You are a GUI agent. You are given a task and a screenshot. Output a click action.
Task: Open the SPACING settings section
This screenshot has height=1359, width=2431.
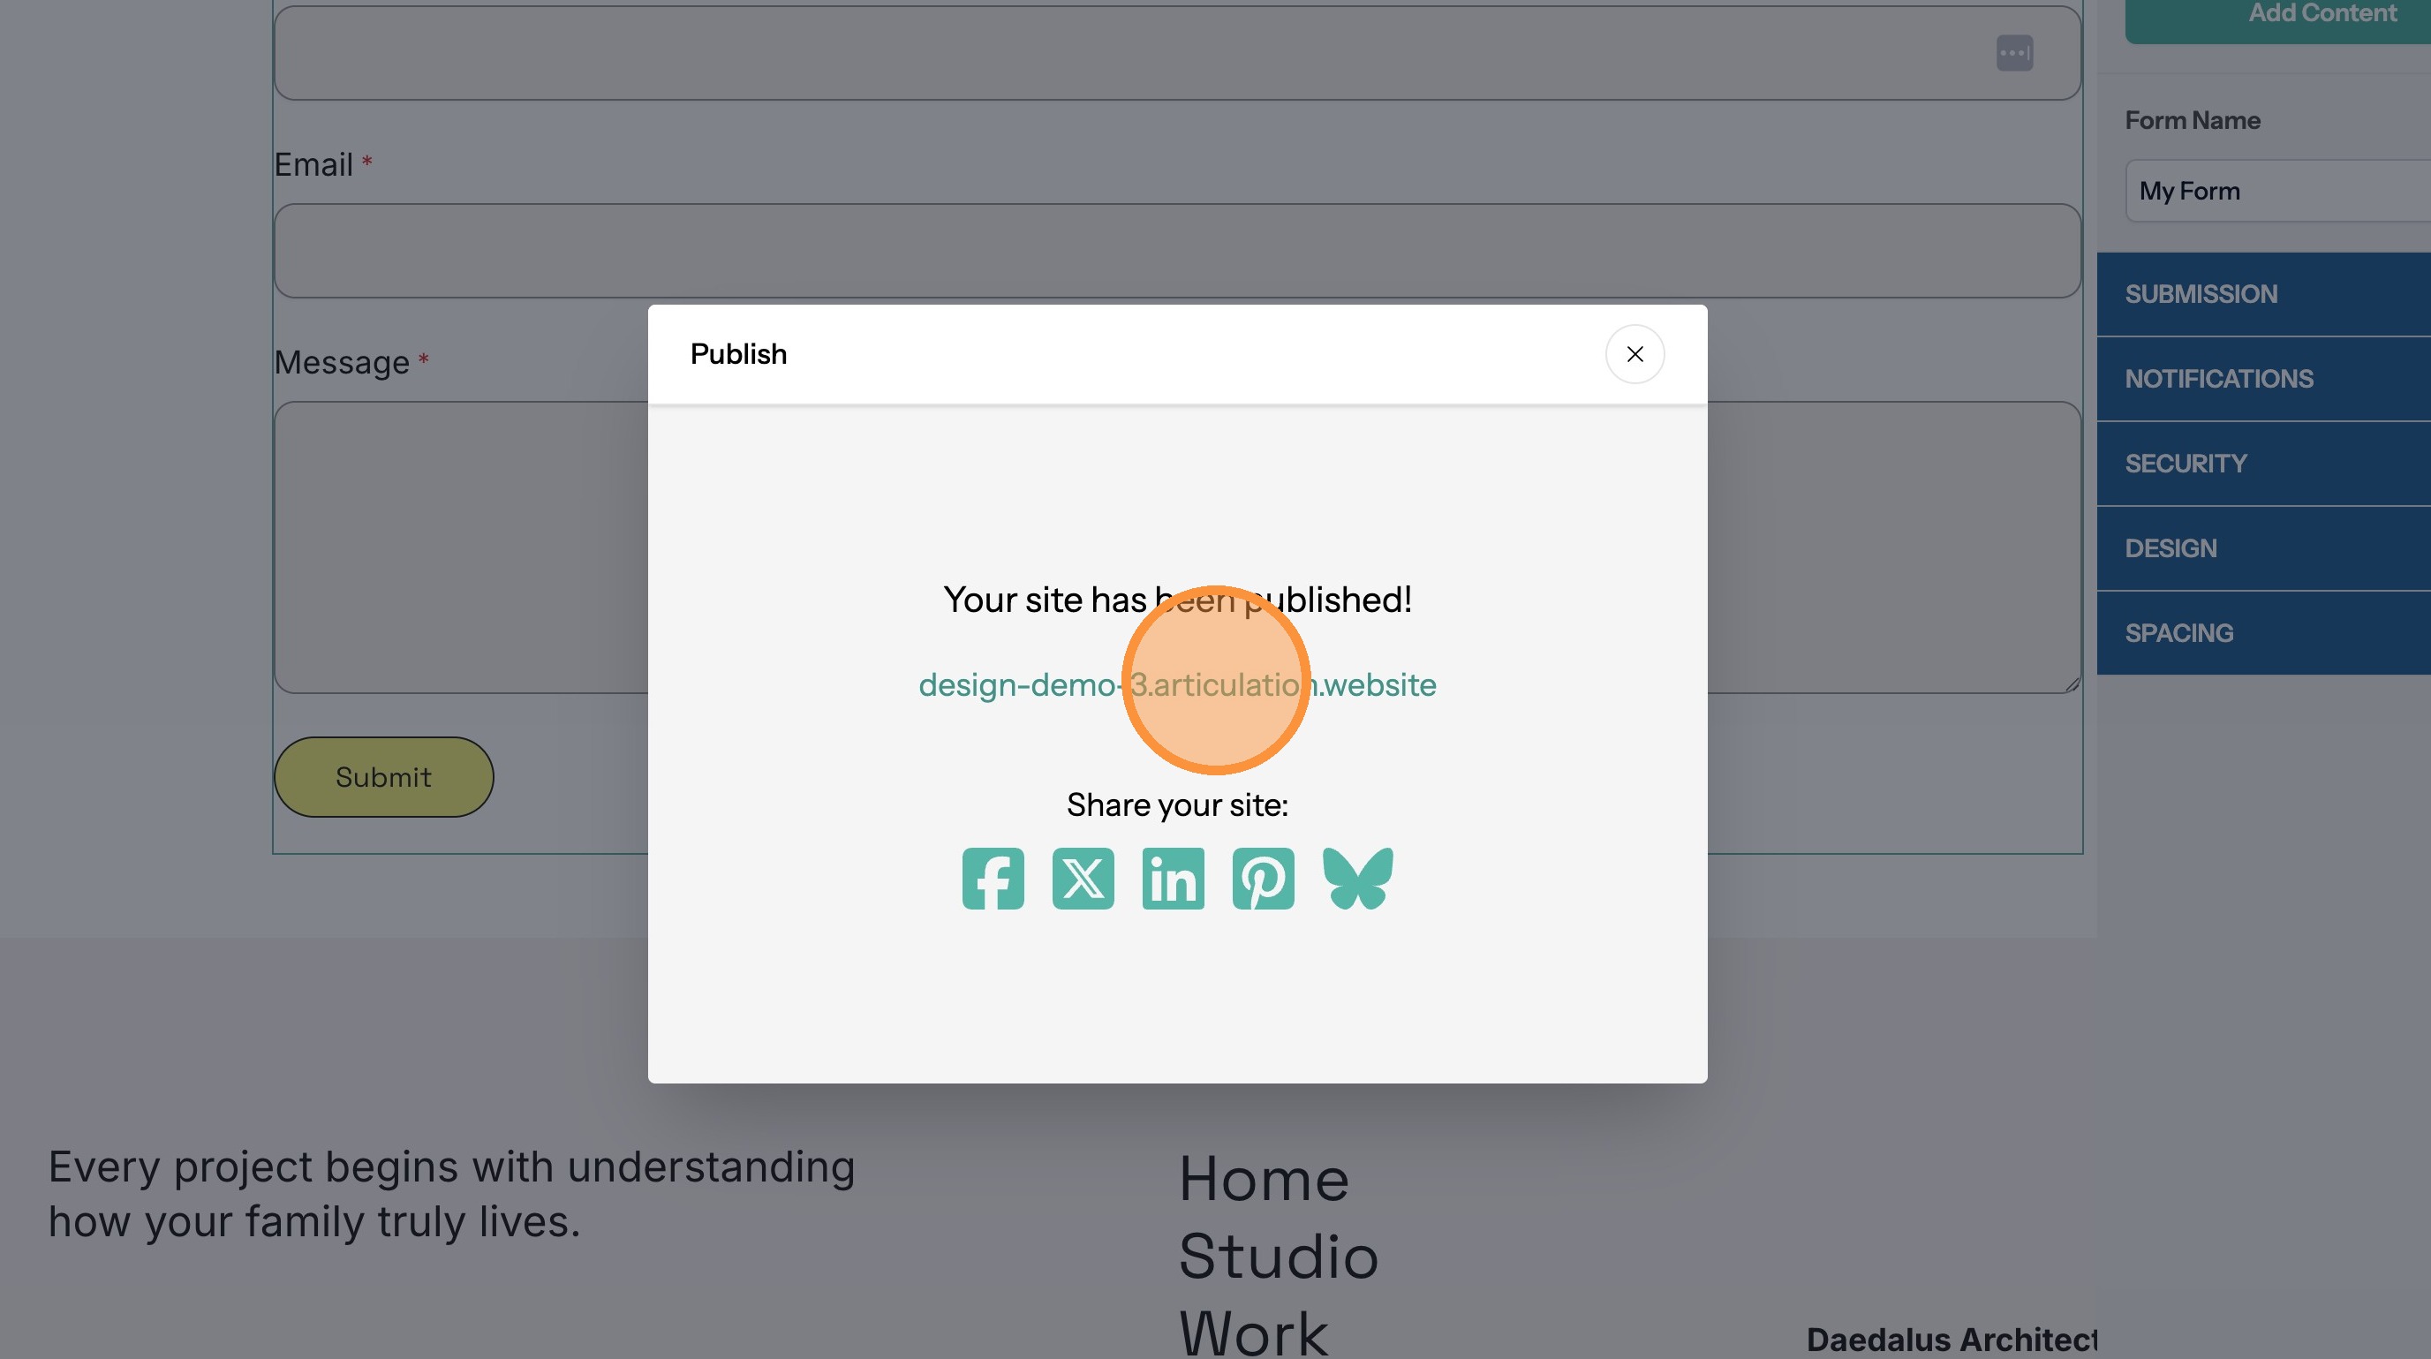click(2263, 633)
